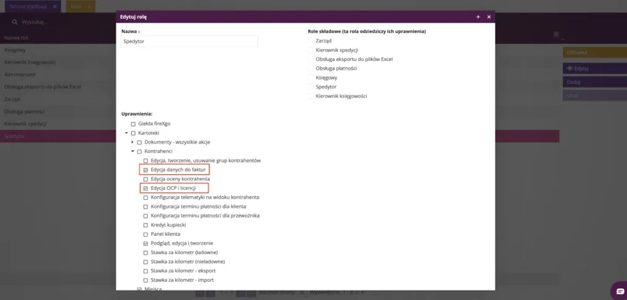Uncheck Edycja OCP i licencji

tap(146, 188)
